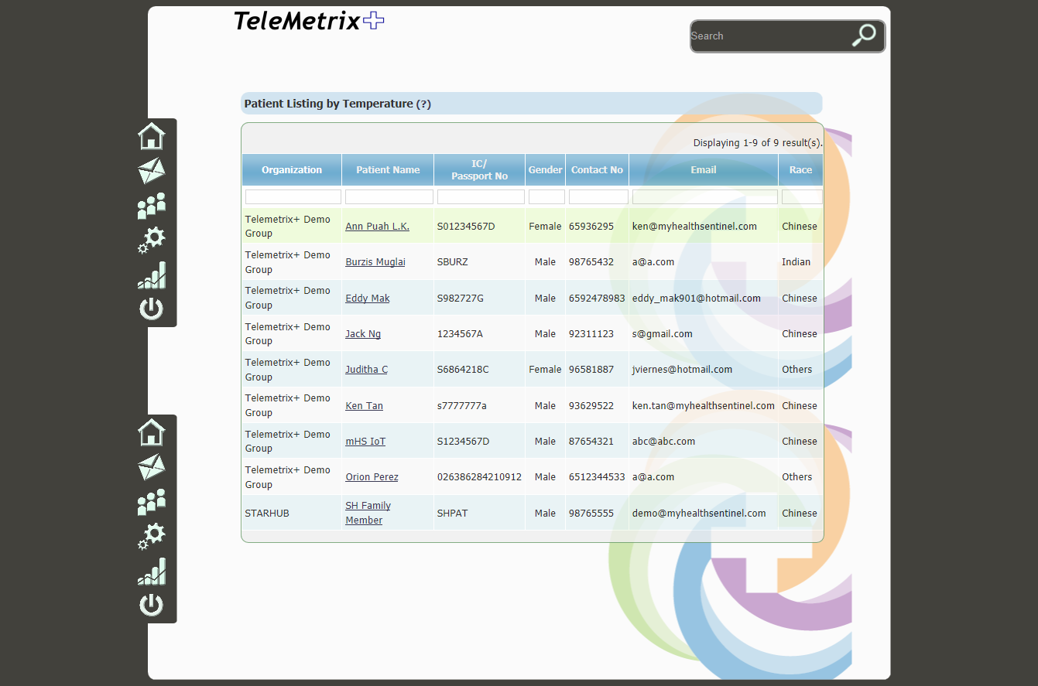Click the Email filter text field
Image resolution: width=1038 pixels, height=686 pixels.
pyautogui.click(x=704, y=197)
